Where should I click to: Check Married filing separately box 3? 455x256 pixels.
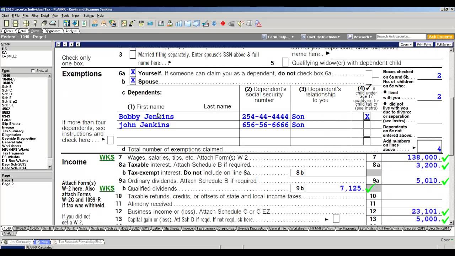(x=133, y=55)
